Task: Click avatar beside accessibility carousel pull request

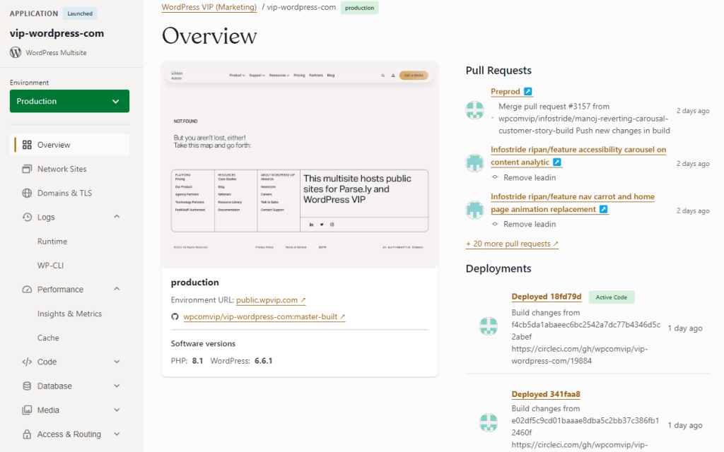Action: click(x=474, y=162)
